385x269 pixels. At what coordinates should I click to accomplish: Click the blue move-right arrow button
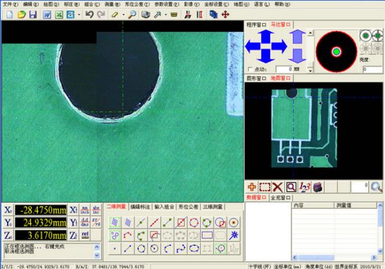pos(279,46)
